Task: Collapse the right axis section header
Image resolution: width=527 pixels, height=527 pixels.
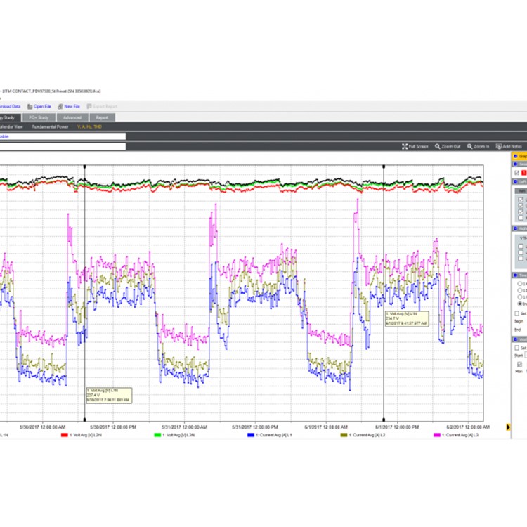Action: [x=515, y=228]
